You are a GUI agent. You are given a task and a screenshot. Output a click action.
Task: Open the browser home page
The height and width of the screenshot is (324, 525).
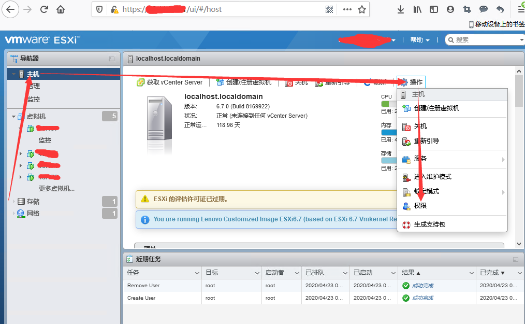[61, 9]
